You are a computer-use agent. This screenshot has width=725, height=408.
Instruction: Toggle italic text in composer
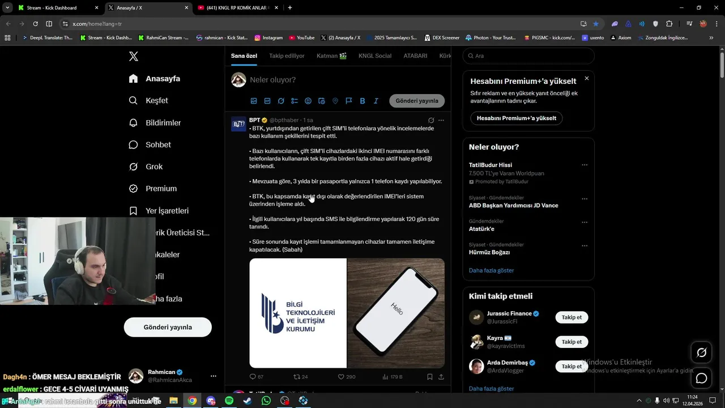click(x=376, y=101)
